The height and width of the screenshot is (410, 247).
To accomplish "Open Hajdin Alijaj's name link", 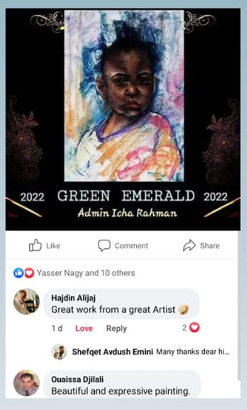I will tap(73, 298).
